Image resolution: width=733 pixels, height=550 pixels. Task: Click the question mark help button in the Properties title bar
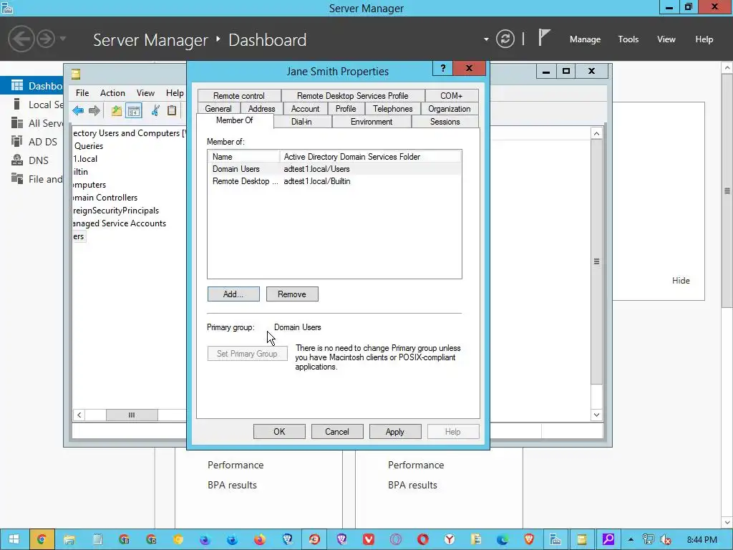(x=443, y=68)
